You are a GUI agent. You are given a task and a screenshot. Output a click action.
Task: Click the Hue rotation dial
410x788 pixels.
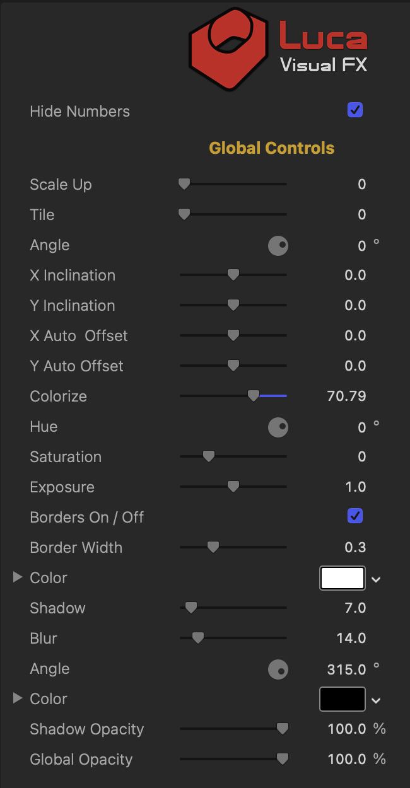click(278, 427)
